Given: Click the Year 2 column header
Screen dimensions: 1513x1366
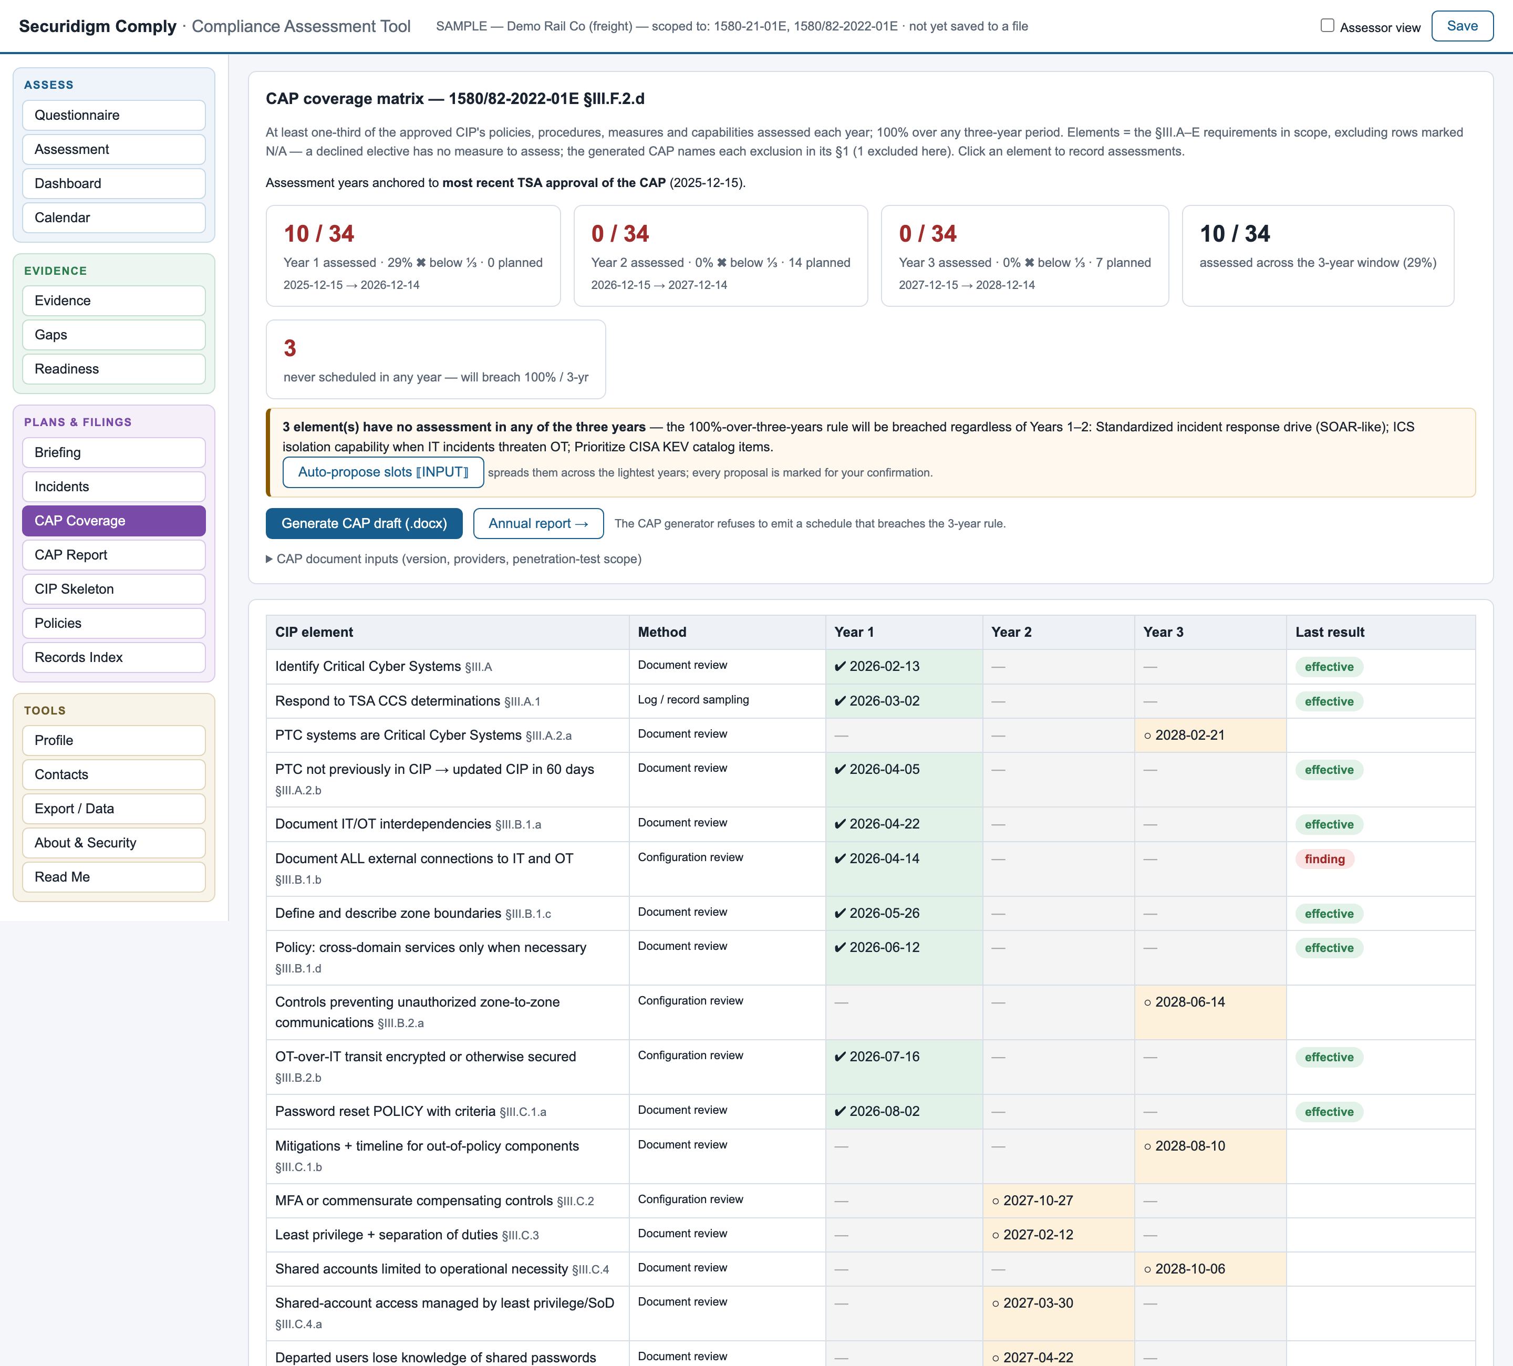Looking at the screenshot, I should 1058,633.
